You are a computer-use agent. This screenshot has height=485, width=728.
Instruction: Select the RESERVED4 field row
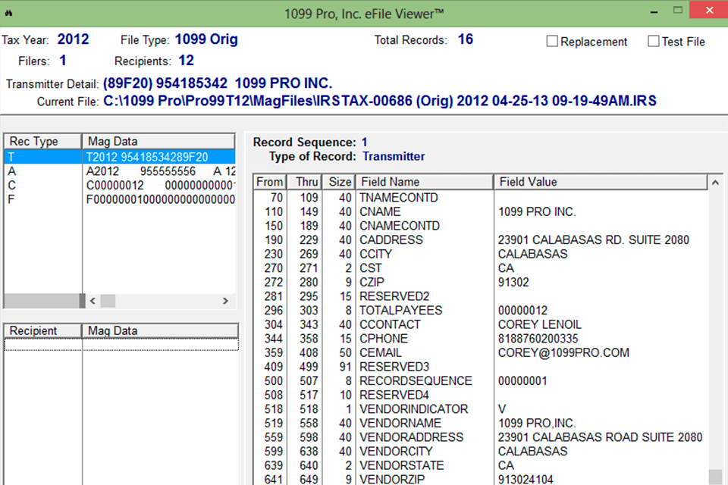(x=481, y=395)
